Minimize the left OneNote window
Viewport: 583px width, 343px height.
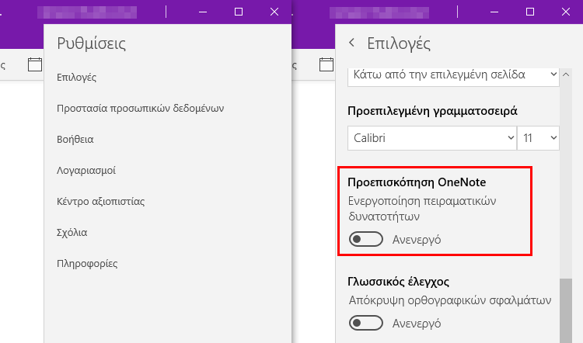pyautogui.click(x=203, y=12)
